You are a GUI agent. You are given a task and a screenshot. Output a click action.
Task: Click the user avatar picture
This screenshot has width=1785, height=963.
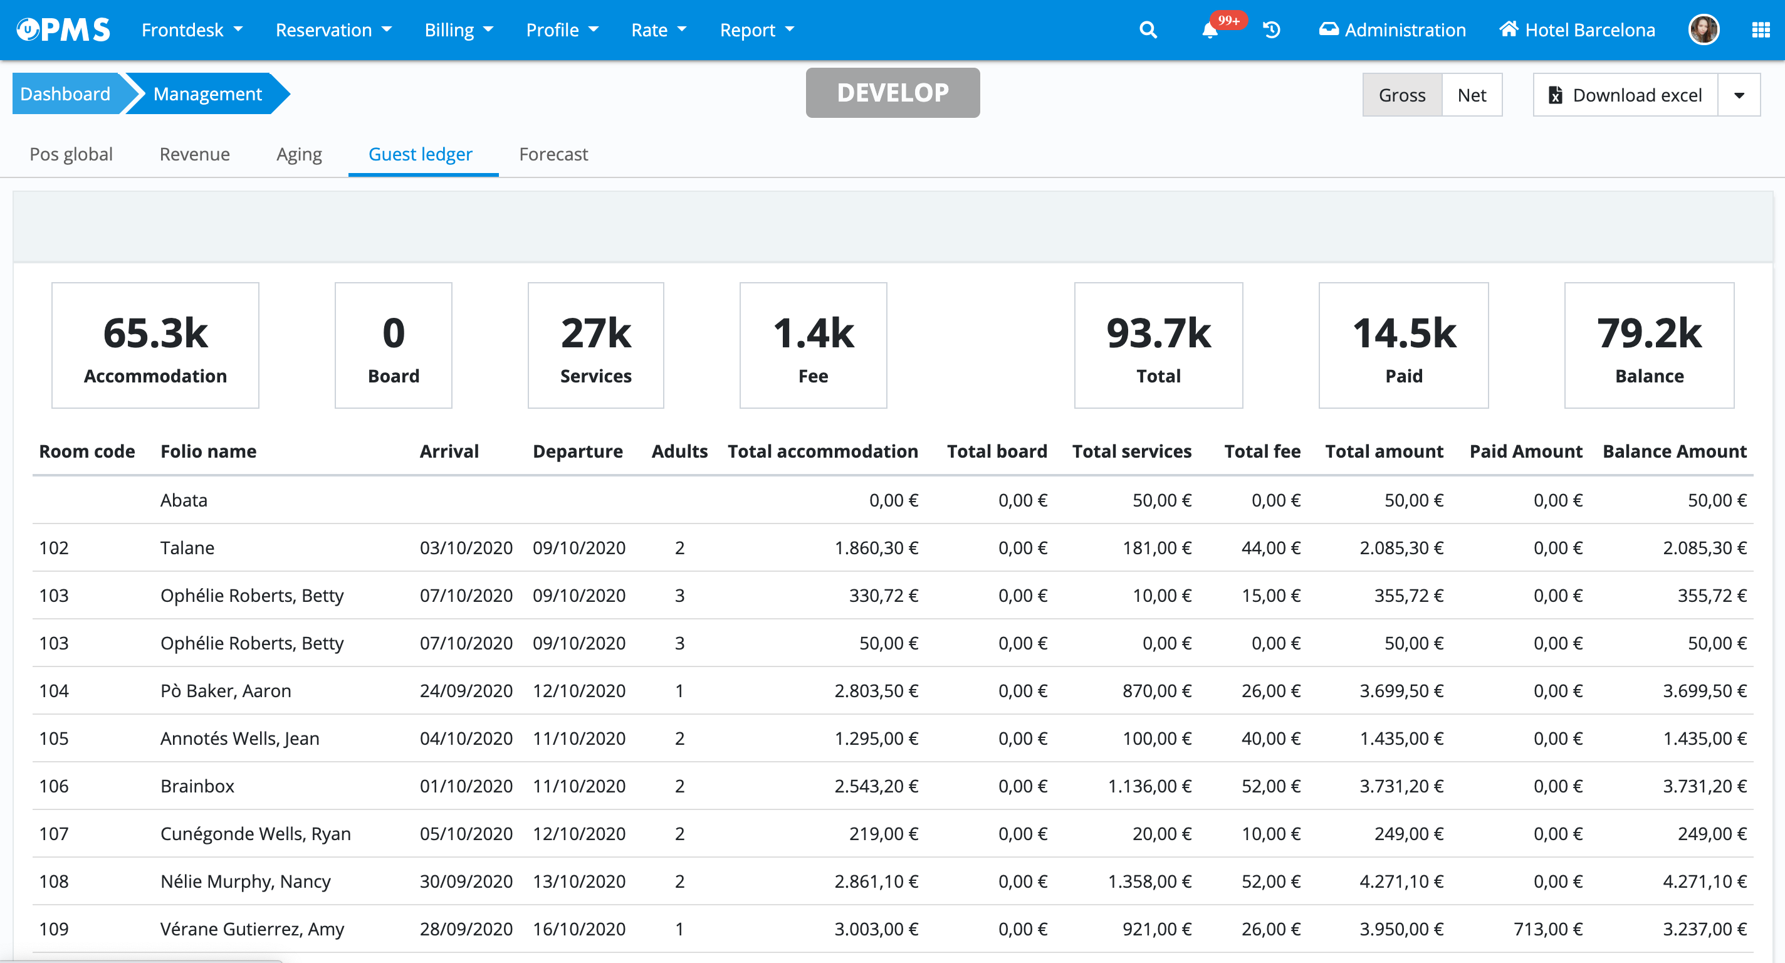click(x=1704, y=30)
